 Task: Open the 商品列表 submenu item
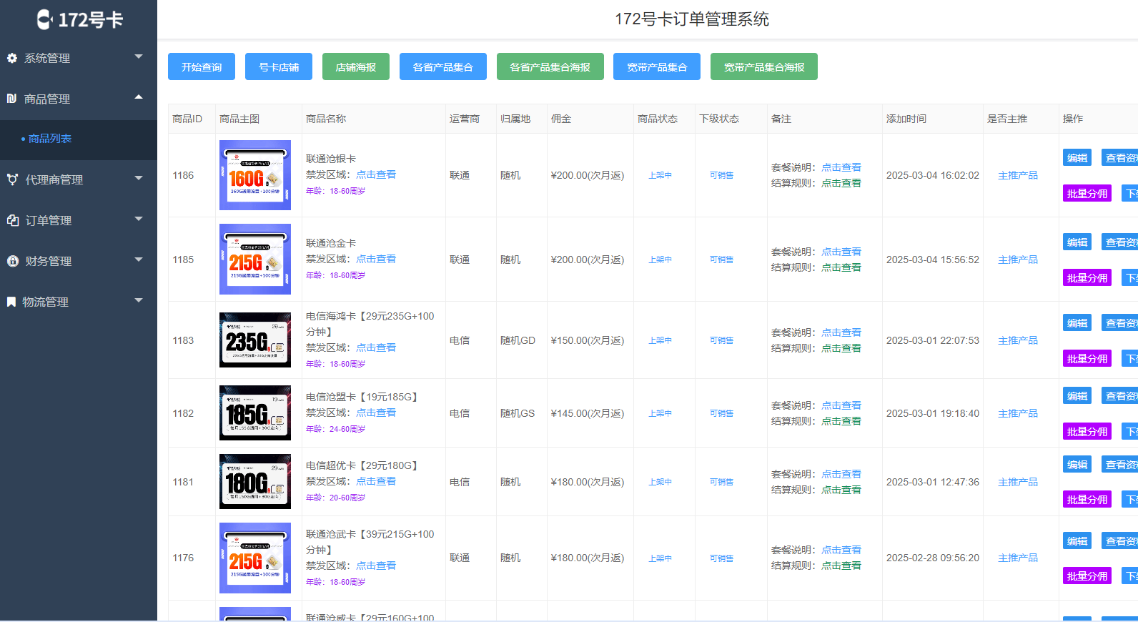[x=50, y=139]
